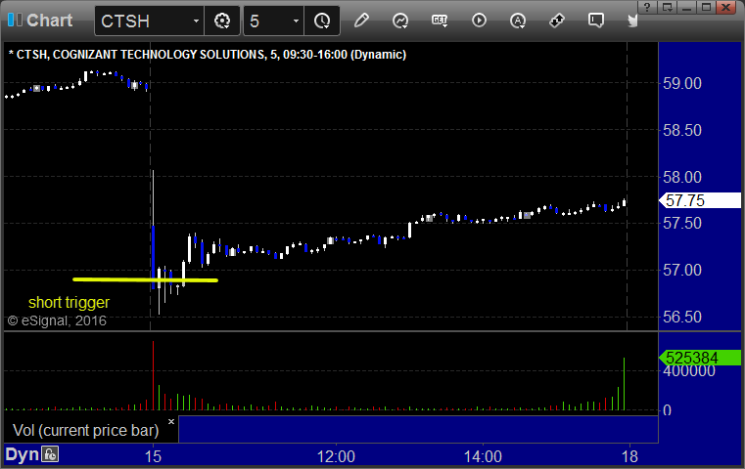Click the tall green closing volume bar
745x469 pixels.
(x=624, y=384)
